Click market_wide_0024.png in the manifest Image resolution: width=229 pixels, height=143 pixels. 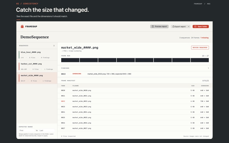[x=82, y=112]
